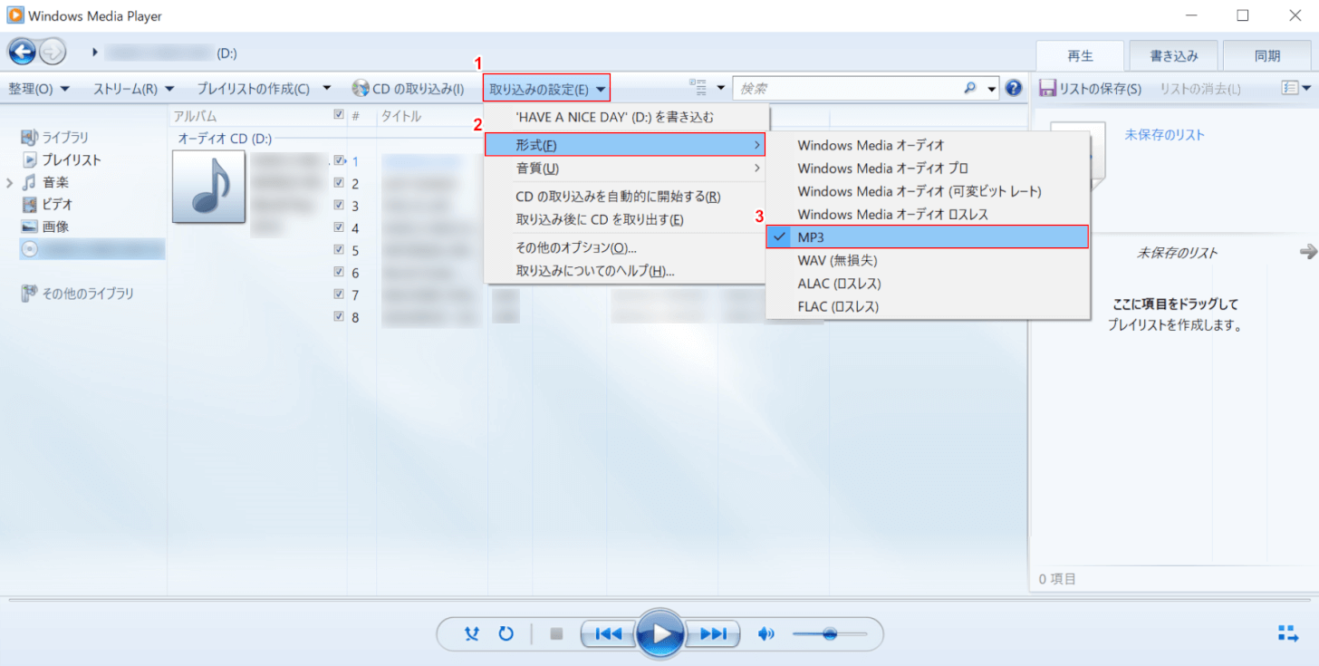Choose the variable bit rate format

[928, 191]
